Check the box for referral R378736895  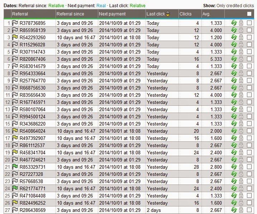[x=249, y=23]
